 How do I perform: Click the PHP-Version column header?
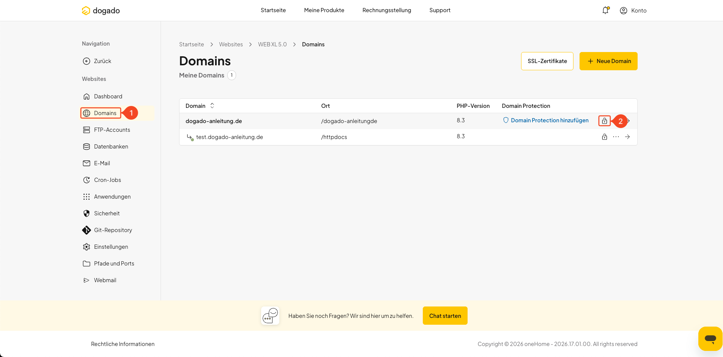[x=473, y=106]
